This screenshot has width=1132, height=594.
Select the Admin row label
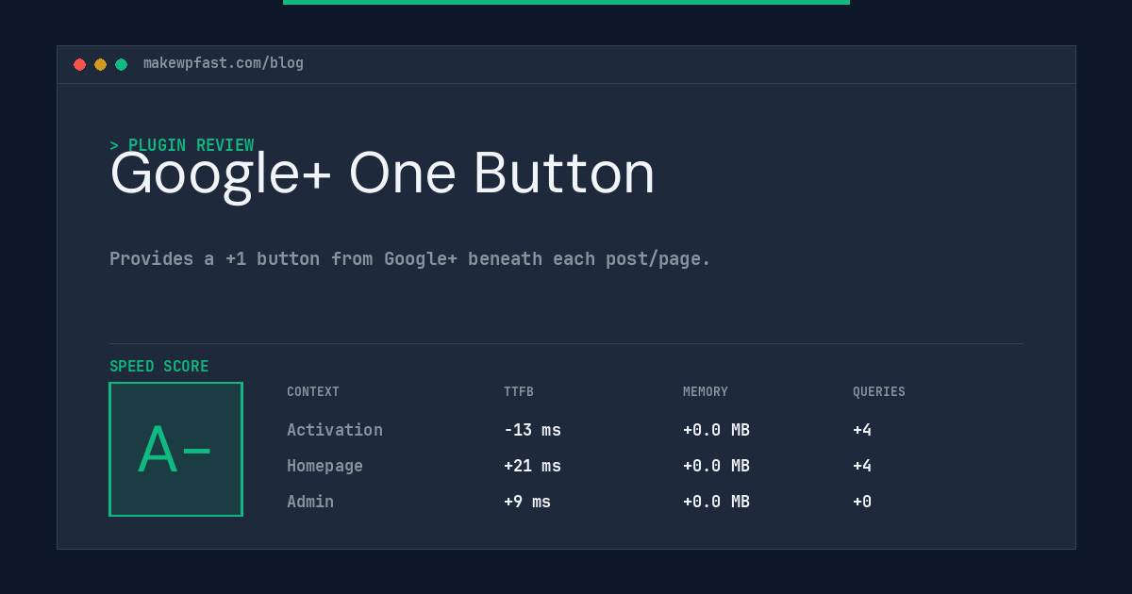click(310, 502)
